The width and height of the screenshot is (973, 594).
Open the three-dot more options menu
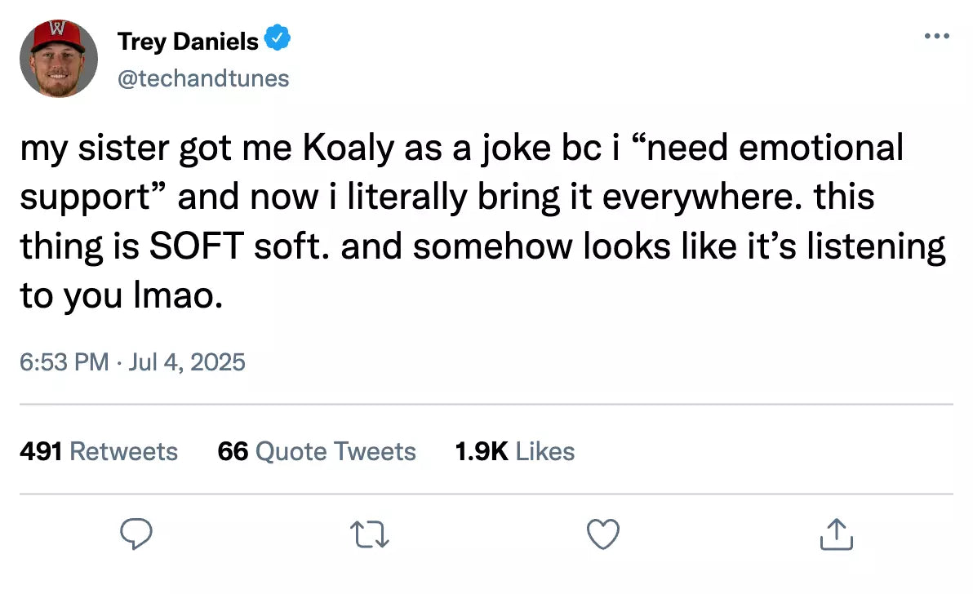click(936, 37)
